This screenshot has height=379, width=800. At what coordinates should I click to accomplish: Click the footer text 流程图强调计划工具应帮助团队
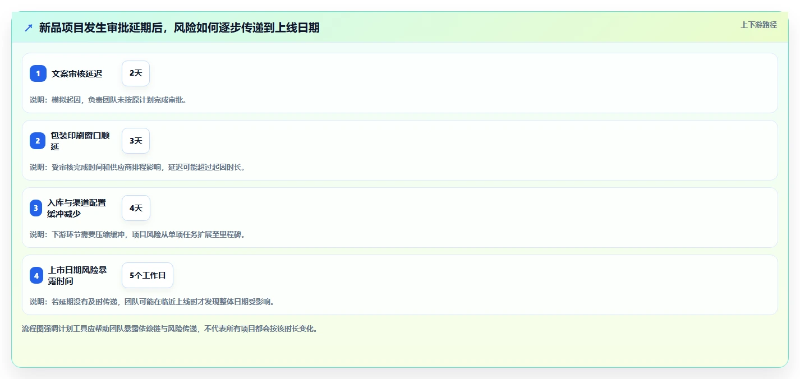pyautogui.click(x=170, y=329)
